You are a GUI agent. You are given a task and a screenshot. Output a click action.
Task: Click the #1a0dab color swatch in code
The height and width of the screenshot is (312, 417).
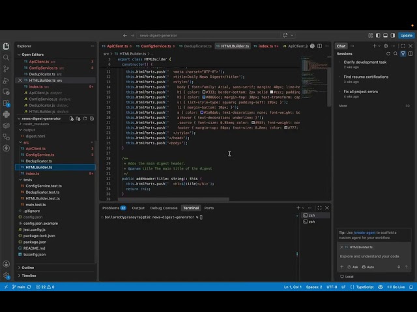coord(201,112)
